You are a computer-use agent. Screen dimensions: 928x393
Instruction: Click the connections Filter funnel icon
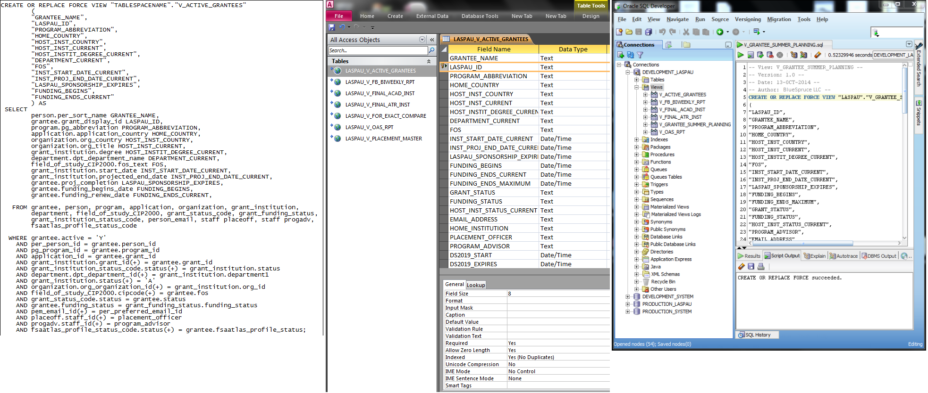point(640,55)
